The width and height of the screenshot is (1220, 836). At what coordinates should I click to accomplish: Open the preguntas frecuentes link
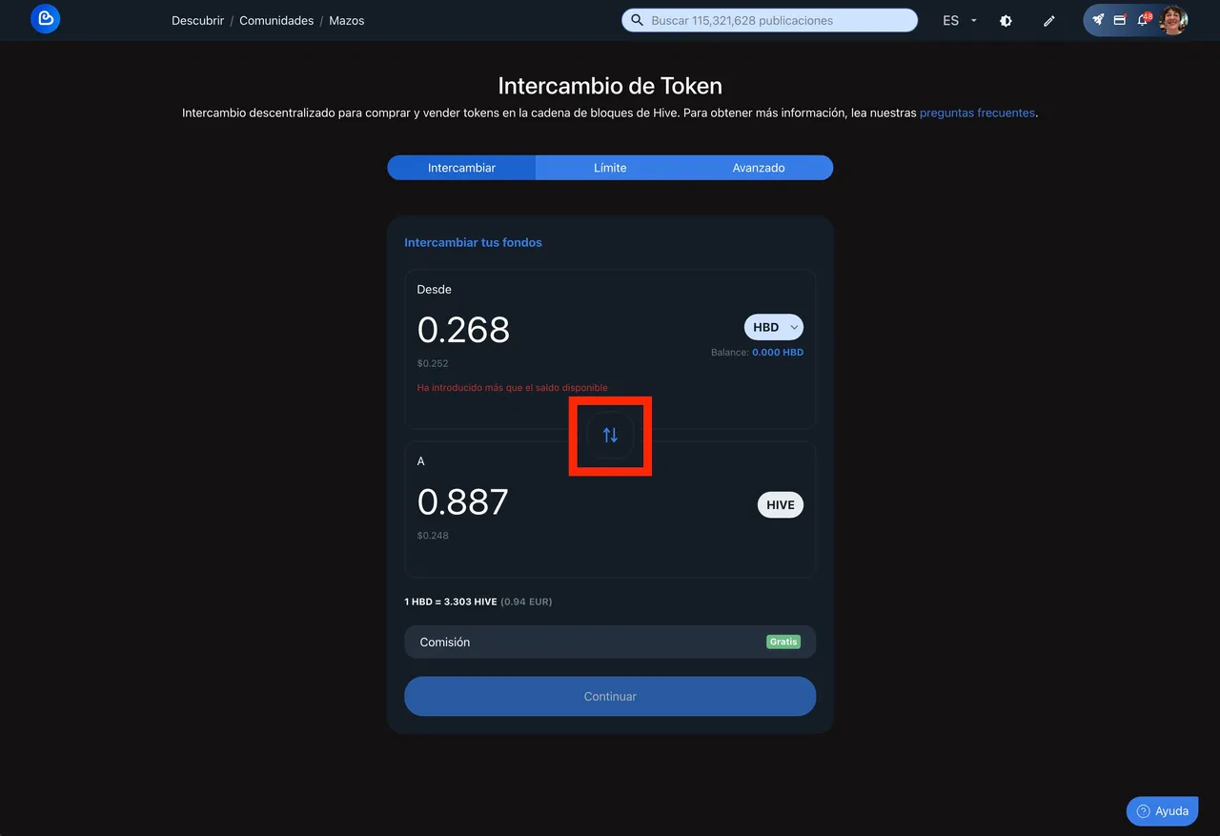pos(977,112)
